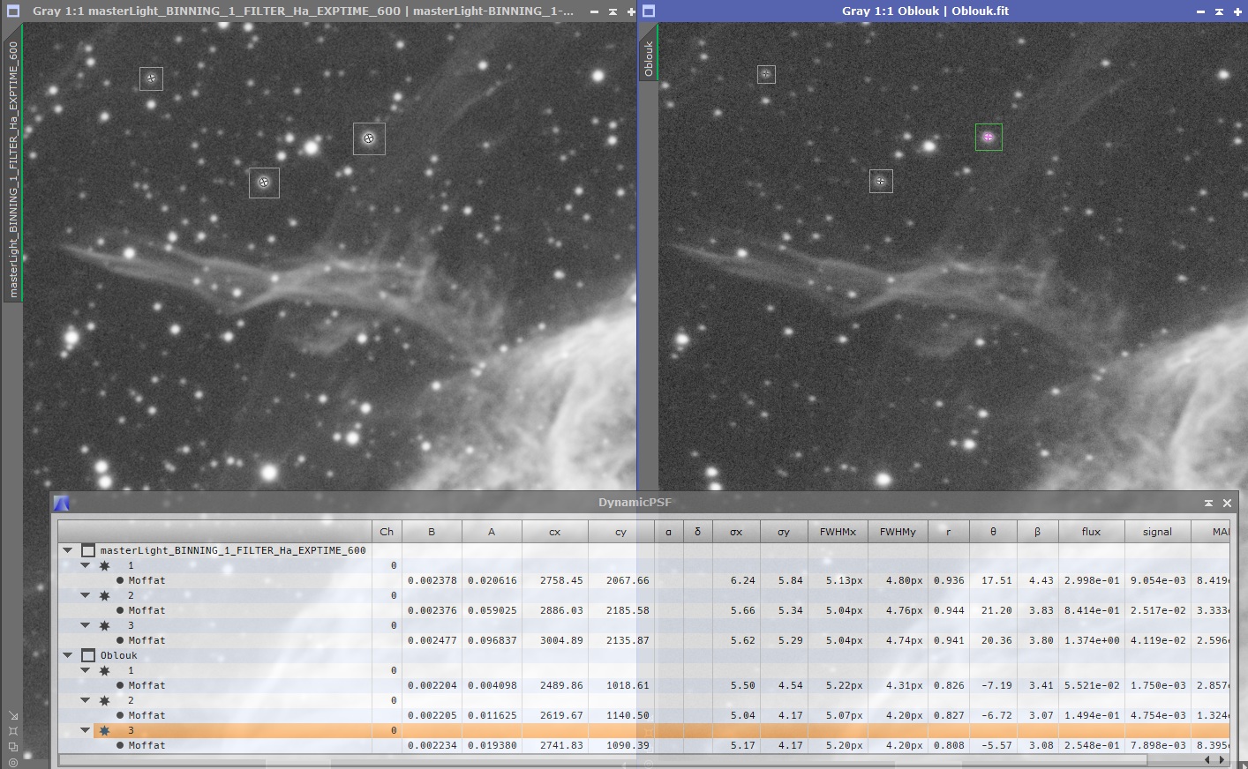The image size is (1248, 769).
Task: Click cx value 2886.03
Action: click(562, 610)
